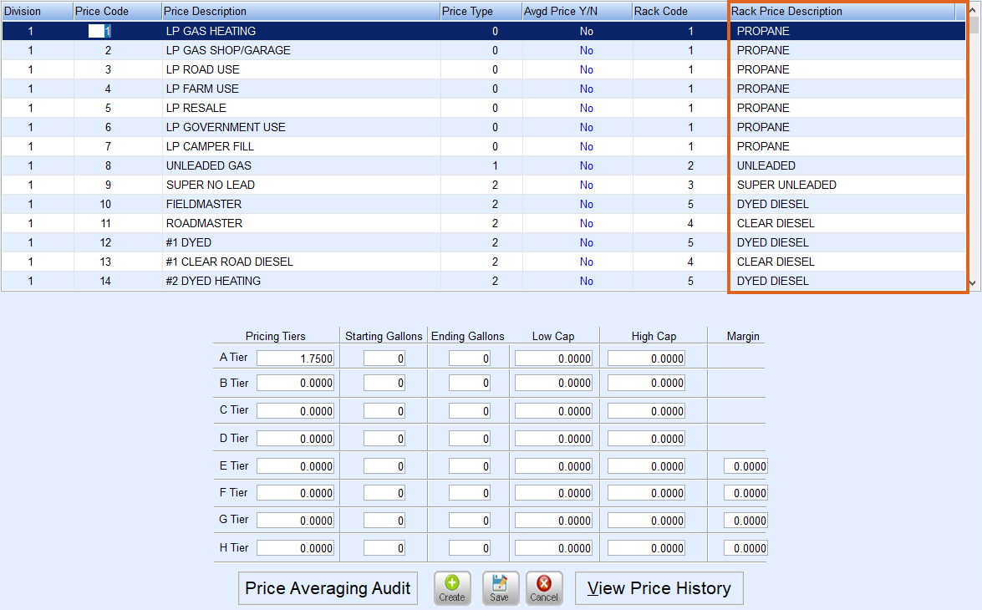Click the Price Code 1 cell editor
Viewport: 982px width, 610px height.
click(99, 31)
